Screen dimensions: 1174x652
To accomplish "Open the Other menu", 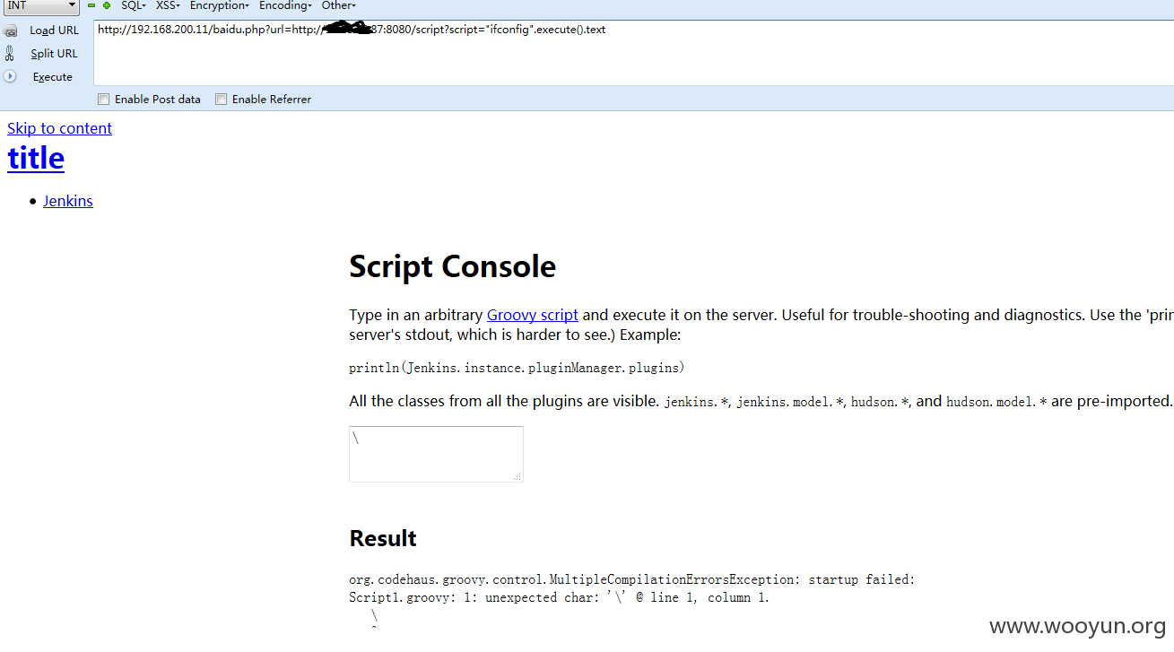I will click(x=338, y=5).
